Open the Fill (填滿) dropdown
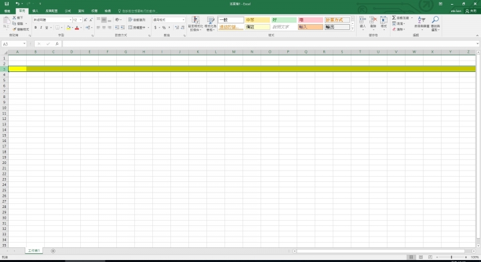Viewport: 481px width, 262px height. pyautogui.click(x=399, y=23)
